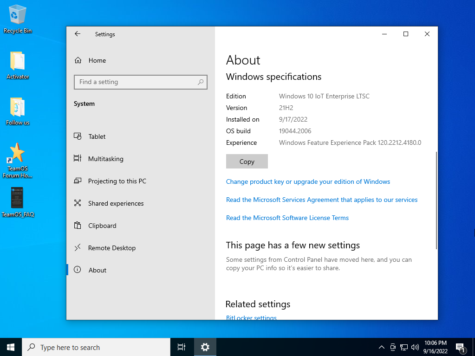The height and width of the screenshot is (356, 475).
Task: Open the Microsoft Software License Terms link
Action: pos(287,218)
